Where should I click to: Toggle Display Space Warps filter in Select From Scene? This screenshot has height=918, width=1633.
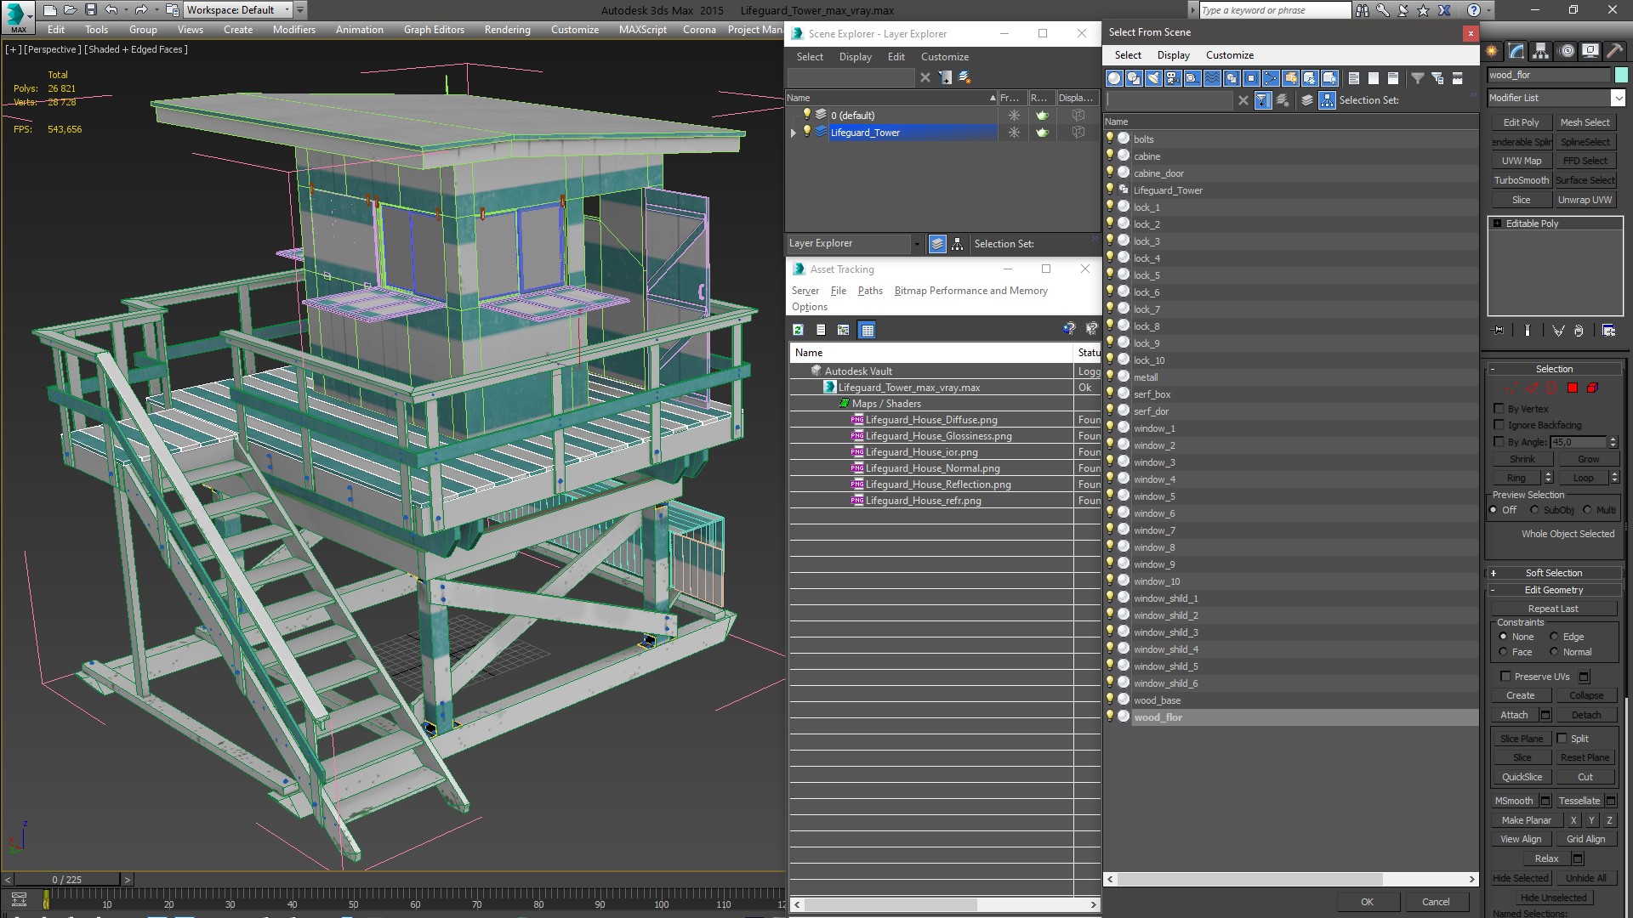coord(1211,78)
